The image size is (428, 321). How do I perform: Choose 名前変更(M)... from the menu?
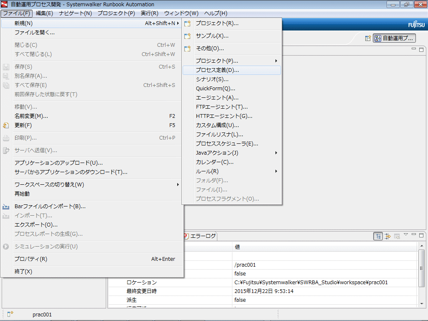[91, 116]
